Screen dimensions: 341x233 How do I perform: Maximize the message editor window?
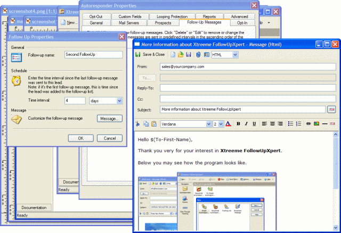click(x=327, y=45)
